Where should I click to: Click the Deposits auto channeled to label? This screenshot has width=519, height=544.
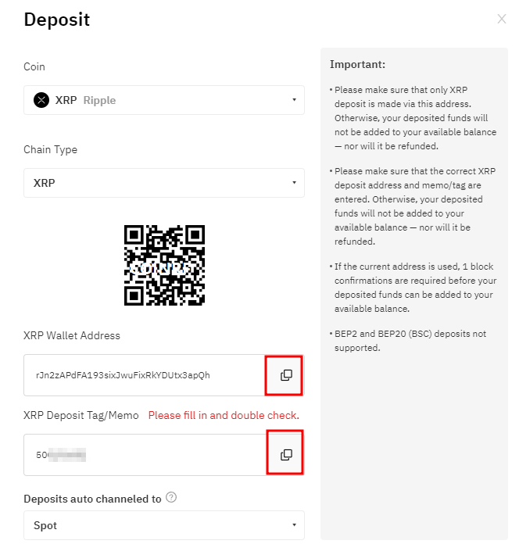pos(92,499)
